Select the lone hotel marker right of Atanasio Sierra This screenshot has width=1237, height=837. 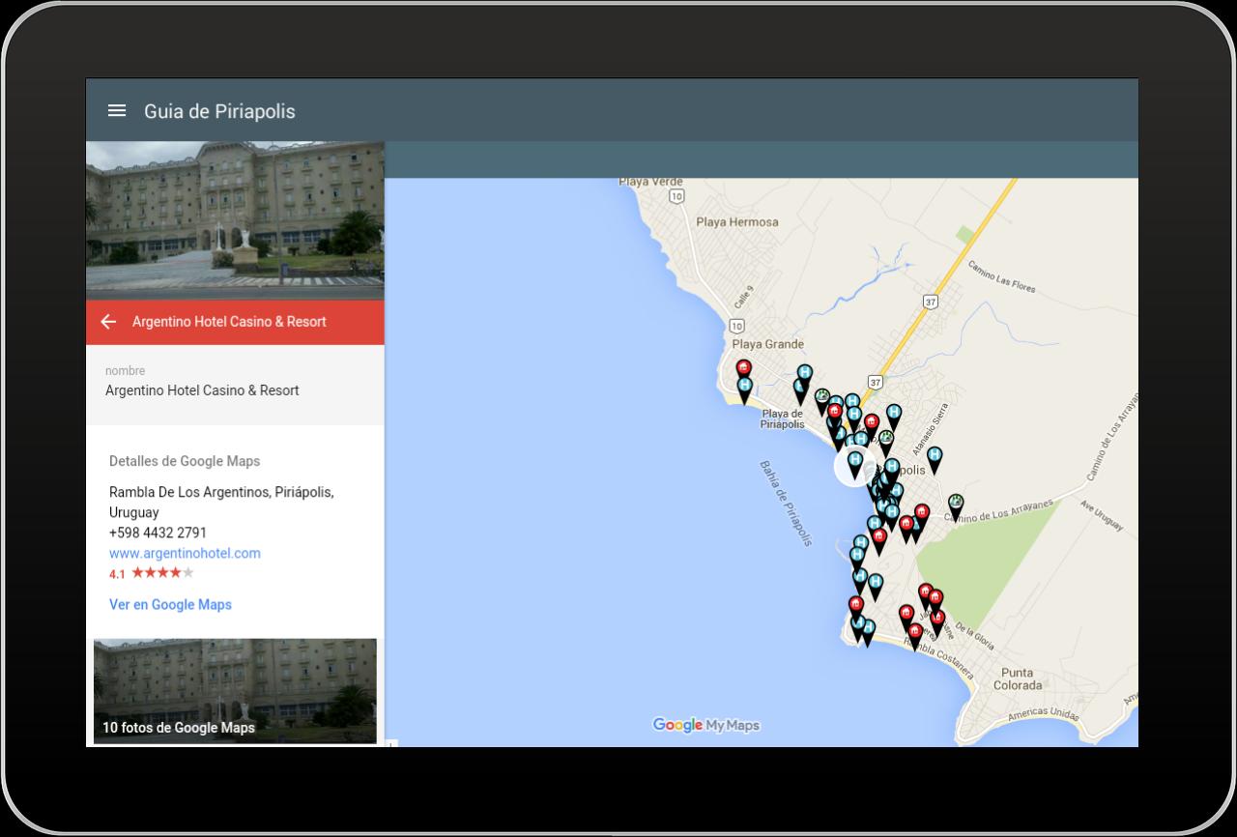pyautogui.click(x=935, y=458)
